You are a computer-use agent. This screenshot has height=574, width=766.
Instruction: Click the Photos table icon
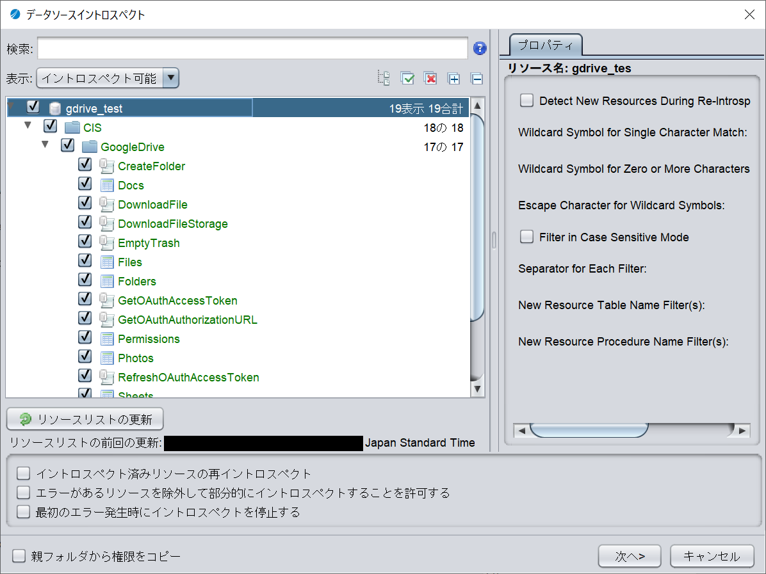pyautogui.click(x=107, y=358)
